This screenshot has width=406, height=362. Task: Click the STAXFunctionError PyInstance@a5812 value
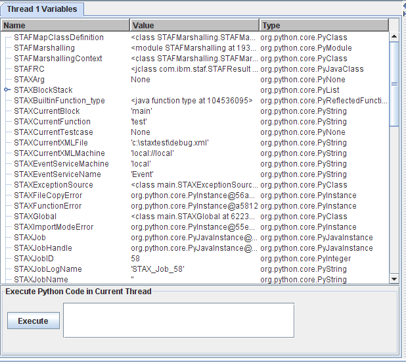pyautogui.click(x=194, y=206)
